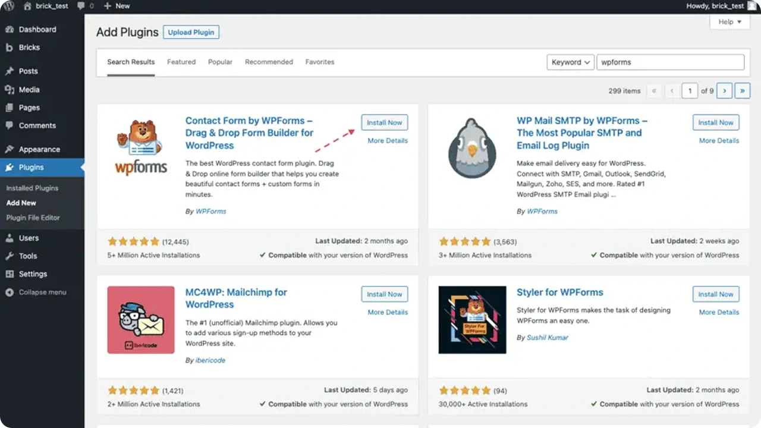Open author Sushil Kumar link
Viewport: 761px width, 428px height.
point(548,338)
